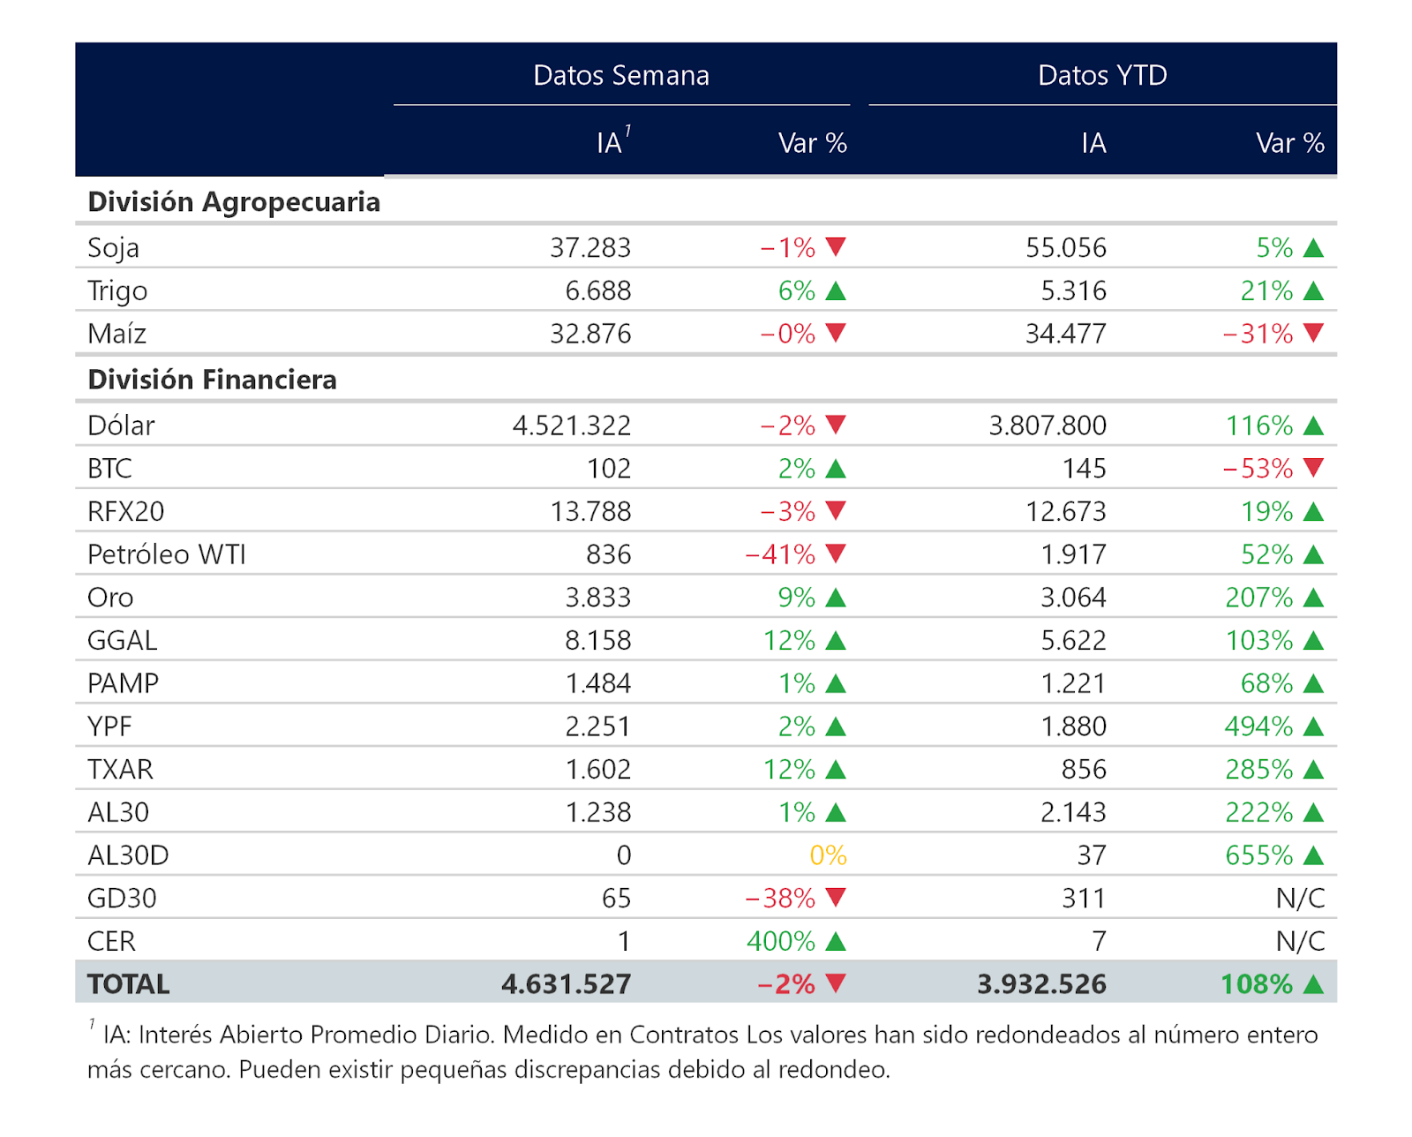
Task: Click the green up arrow beside CER 400%
Action: coord(836,941)
